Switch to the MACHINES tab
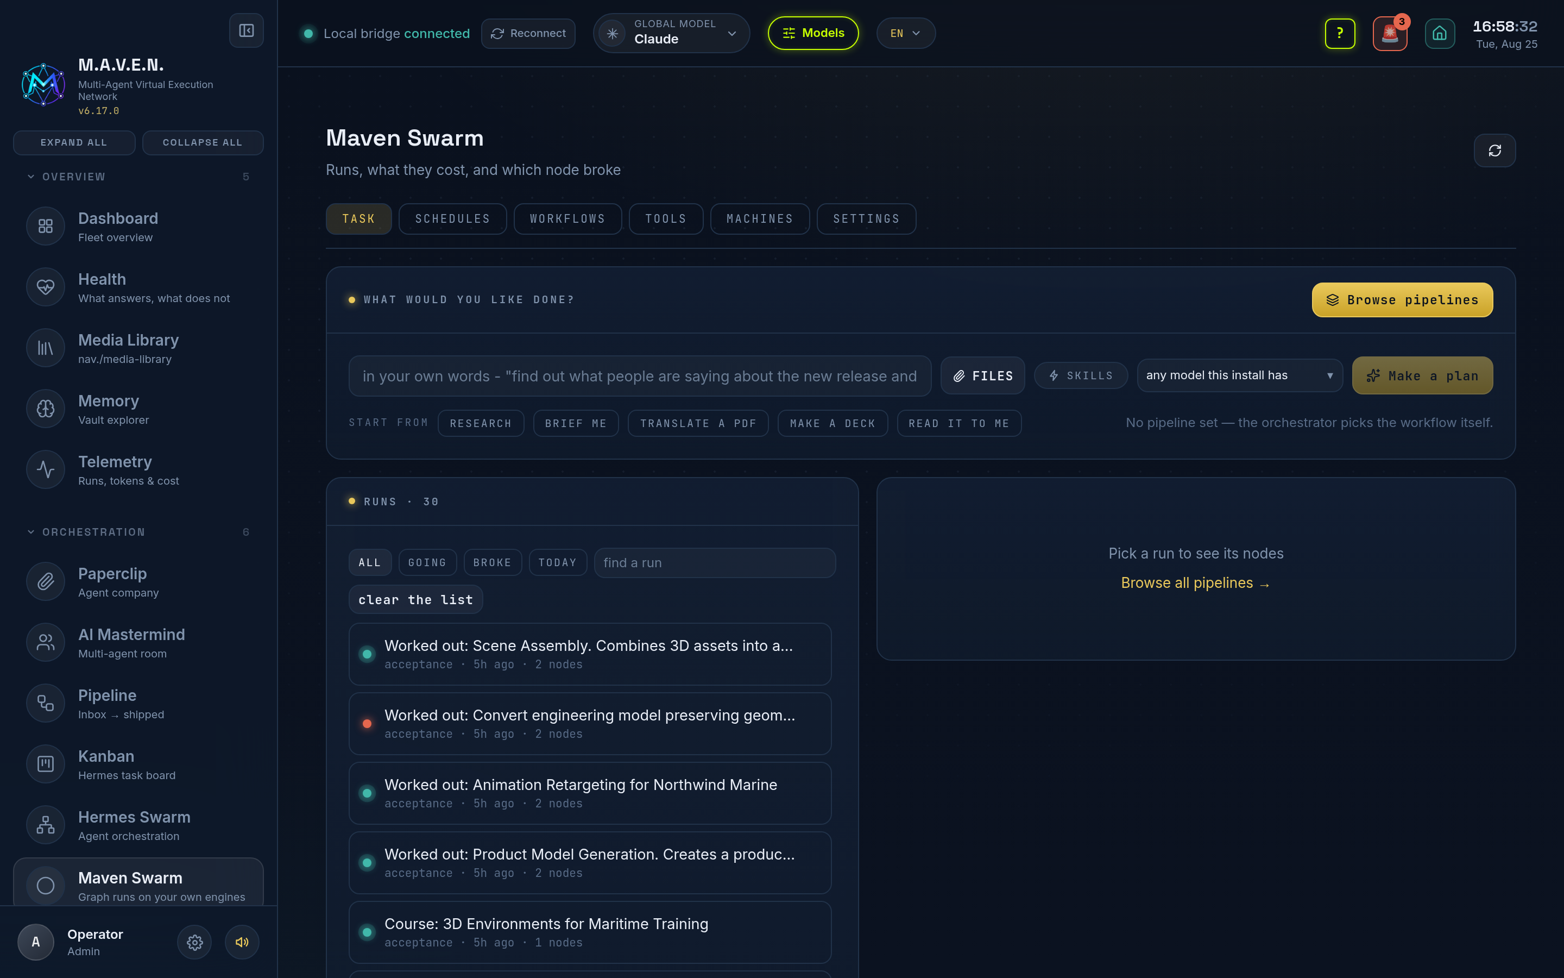Screen dimensions: 1564x978 759,218
